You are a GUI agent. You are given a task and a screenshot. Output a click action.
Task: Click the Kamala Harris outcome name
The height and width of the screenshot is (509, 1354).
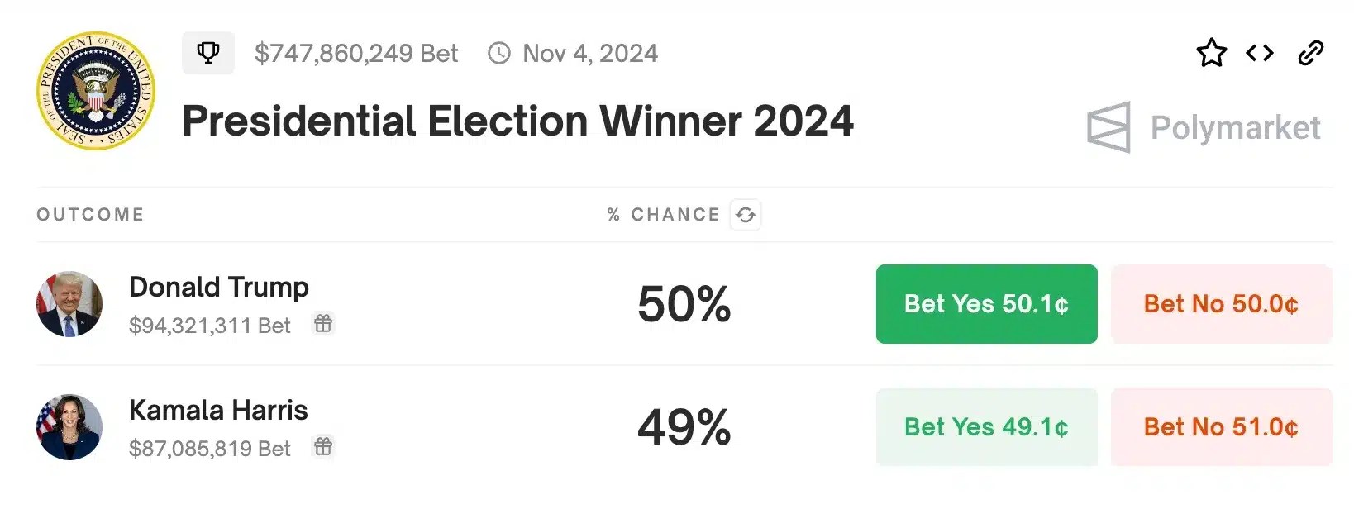tap(218, 410)
